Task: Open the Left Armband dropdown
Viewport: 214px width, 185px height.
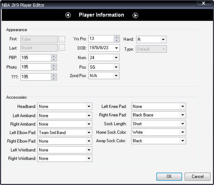Action: click(89, 116)
